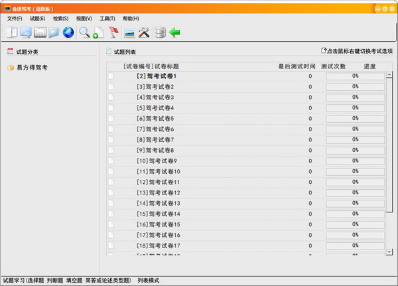Click the page icon of 驾考试卷5 row

point(111,118)
